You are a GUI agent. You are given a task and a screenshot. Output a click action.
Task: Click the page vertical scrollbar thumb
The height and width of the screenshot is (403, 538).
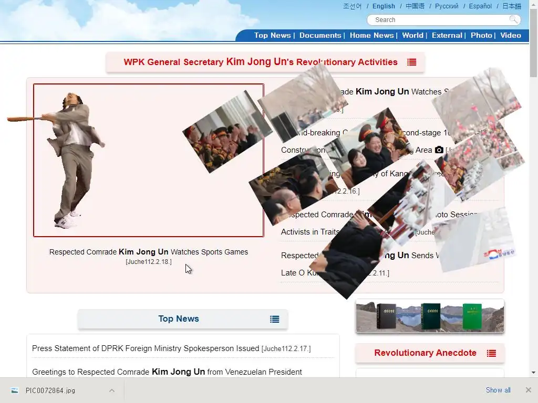(x=533, y=43)
